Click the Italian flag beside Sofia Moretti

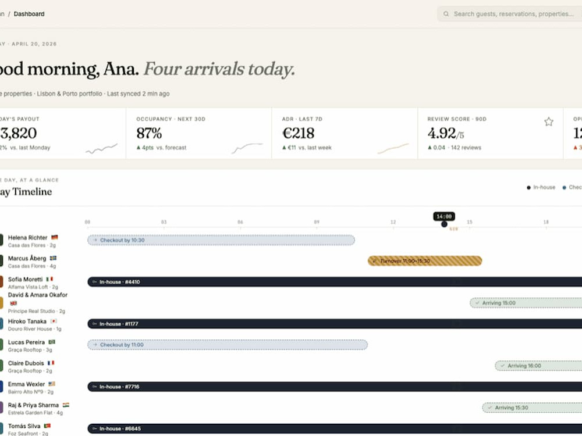(49, 279)
